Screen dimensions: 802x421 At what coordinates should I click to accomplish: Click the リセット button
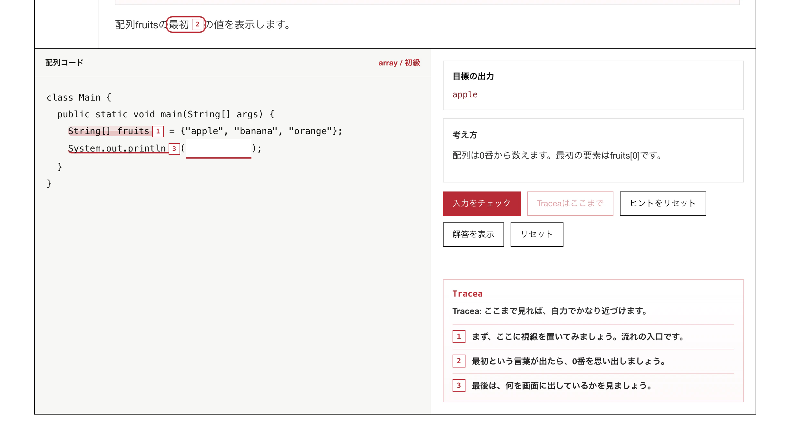tap(537, 234)
